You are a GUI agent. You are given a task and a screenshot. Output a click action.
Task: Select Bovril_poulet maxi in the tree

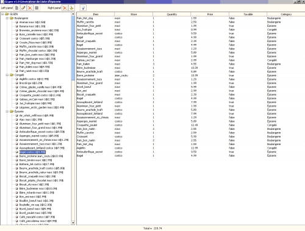(35, 213)
